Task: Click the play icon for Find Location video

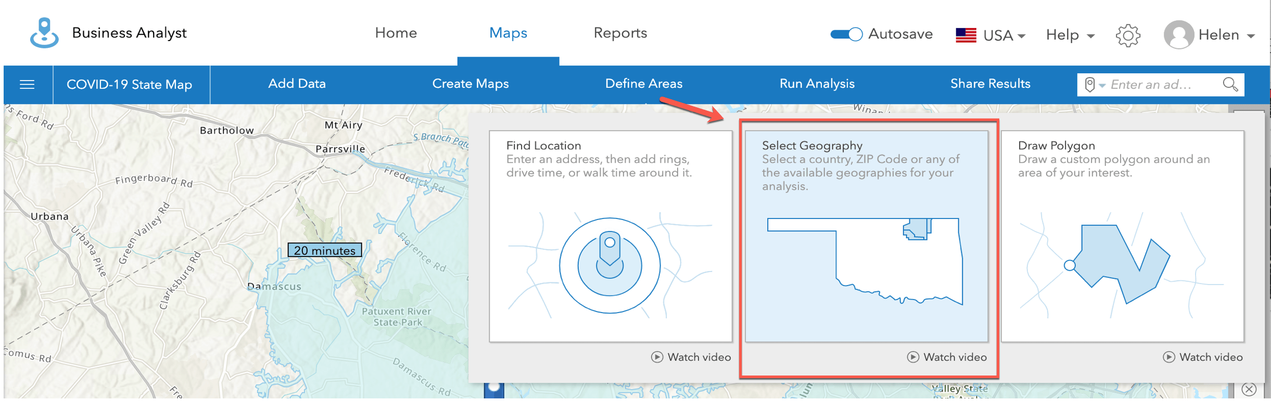Action: coord(657,357)
